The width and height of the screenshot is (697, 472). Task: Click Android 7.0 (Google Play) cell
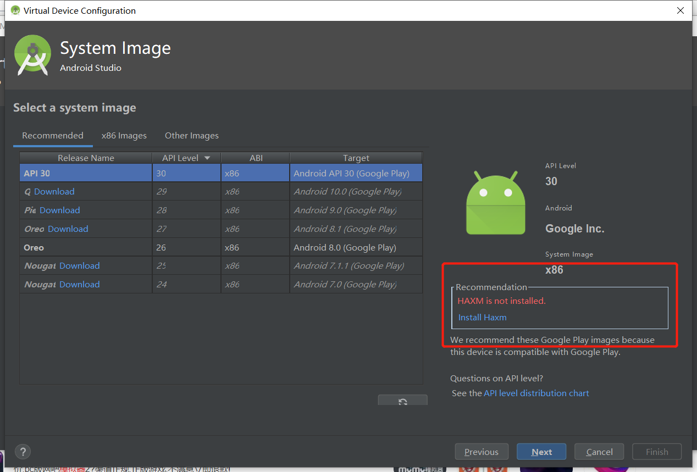tap(356, 284)
